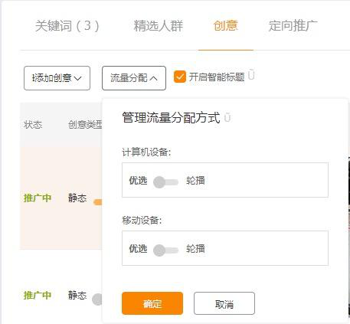Open the 精选人群 tab
350x324 pixels.
pyautogui.click(x=159, y=26)
